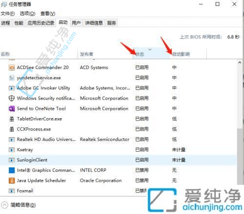Click ACD Systems publisher cell
The height and width of the screenshot is (214, 244).
tap(94, 68)
